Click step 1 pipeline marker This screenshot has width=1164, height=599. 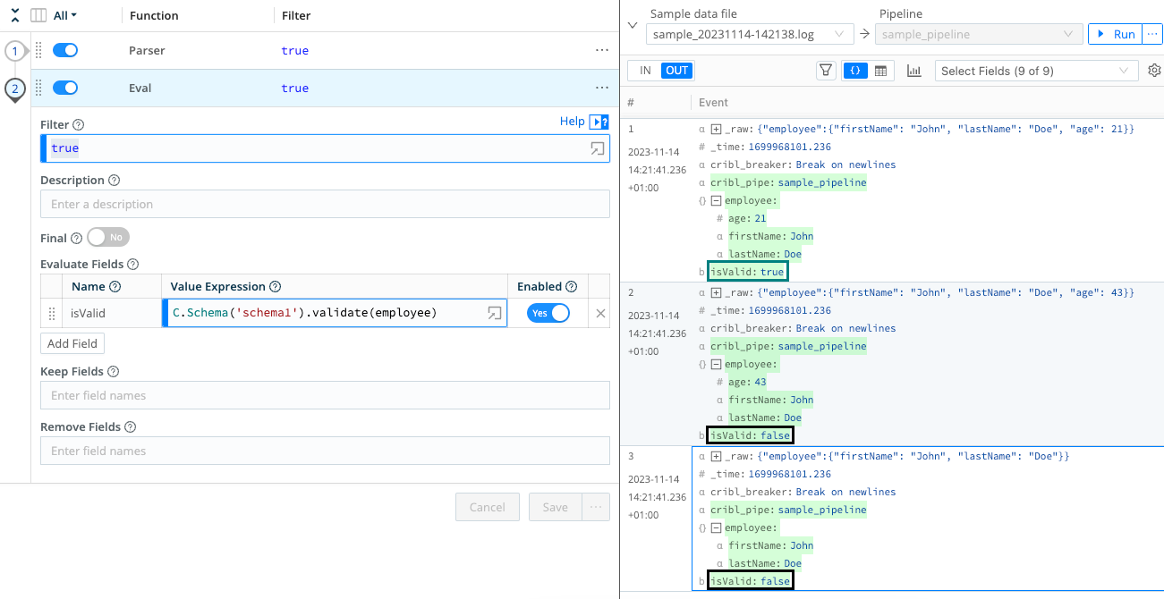coord(14,51)
